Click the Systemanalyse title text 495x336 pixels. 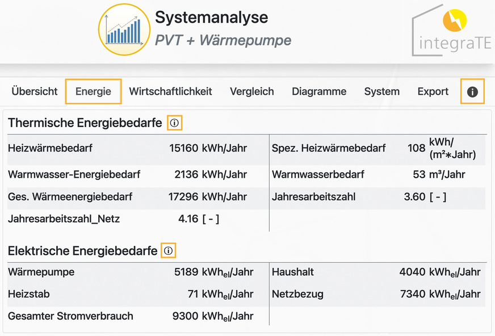212,18
